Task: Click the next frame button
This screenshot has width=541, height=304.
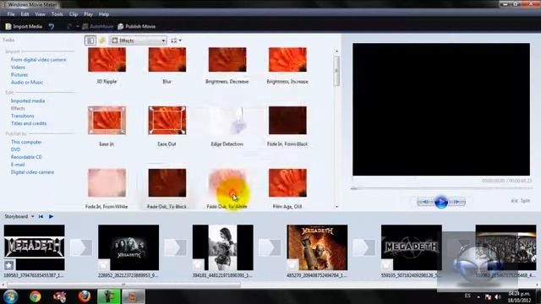Action: (x=456, y=202)
